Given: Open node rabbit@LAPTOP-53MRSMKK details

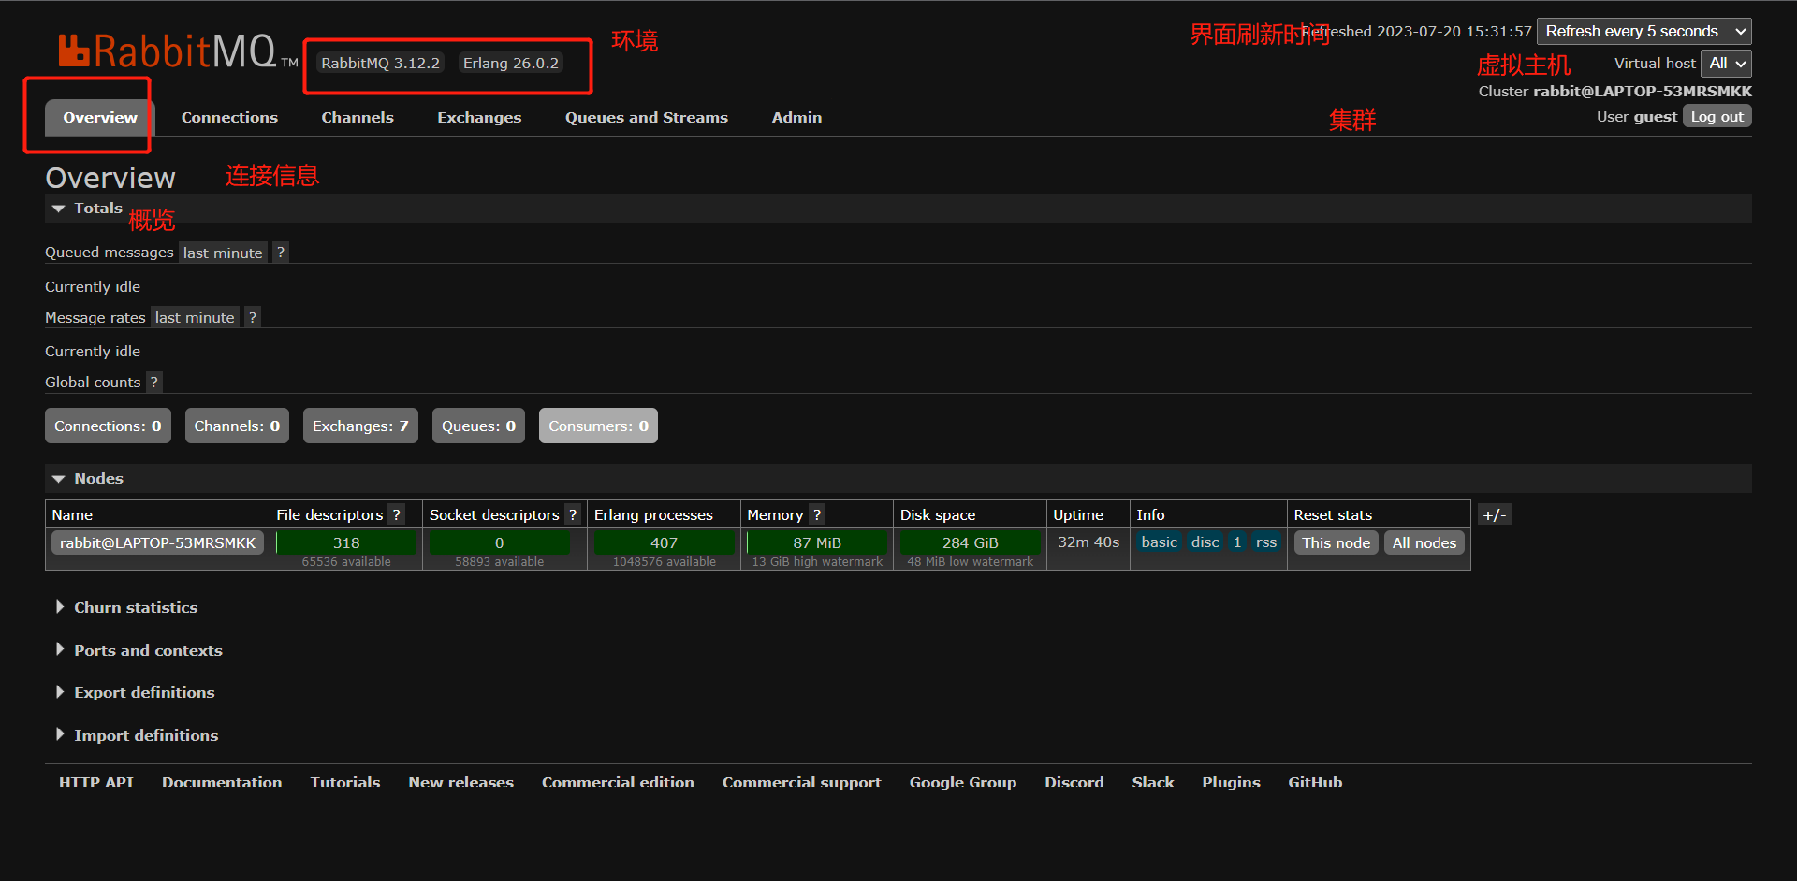Looking at the screenshot, I should 157,542.
